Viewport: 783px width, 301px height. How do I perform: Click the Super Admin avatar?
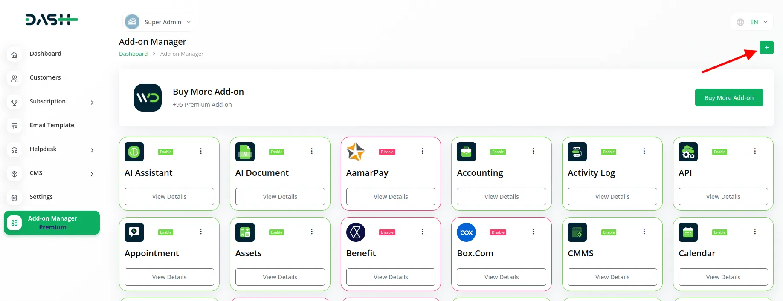(132, 22)
